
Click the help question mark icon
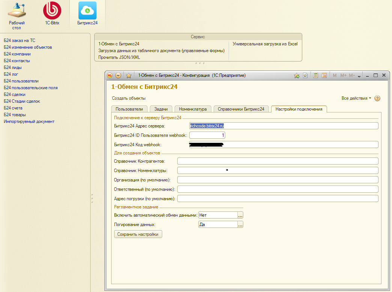(x=377, y=98)
